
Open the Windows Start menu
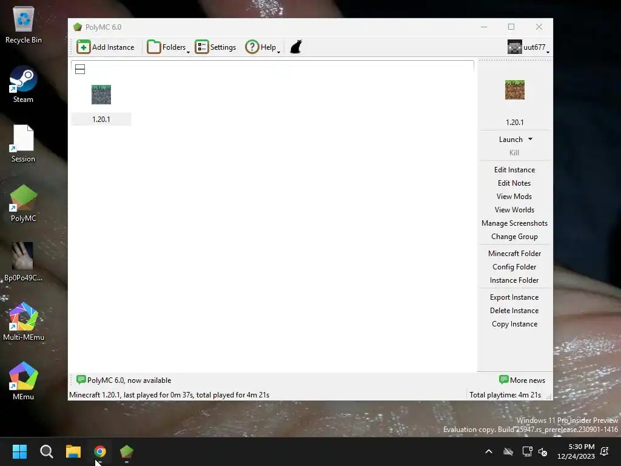click(x=19, y=451)
